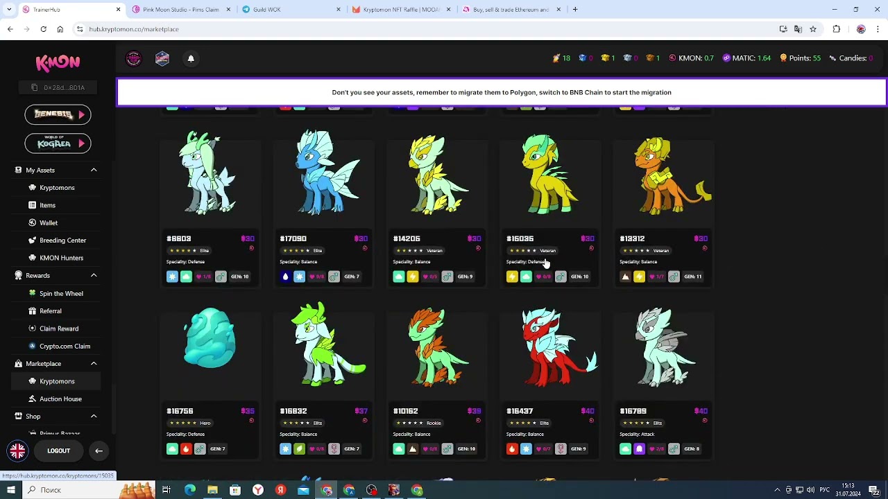Launch the Genesis game button
Screen dimensions: 888x499
58,114
